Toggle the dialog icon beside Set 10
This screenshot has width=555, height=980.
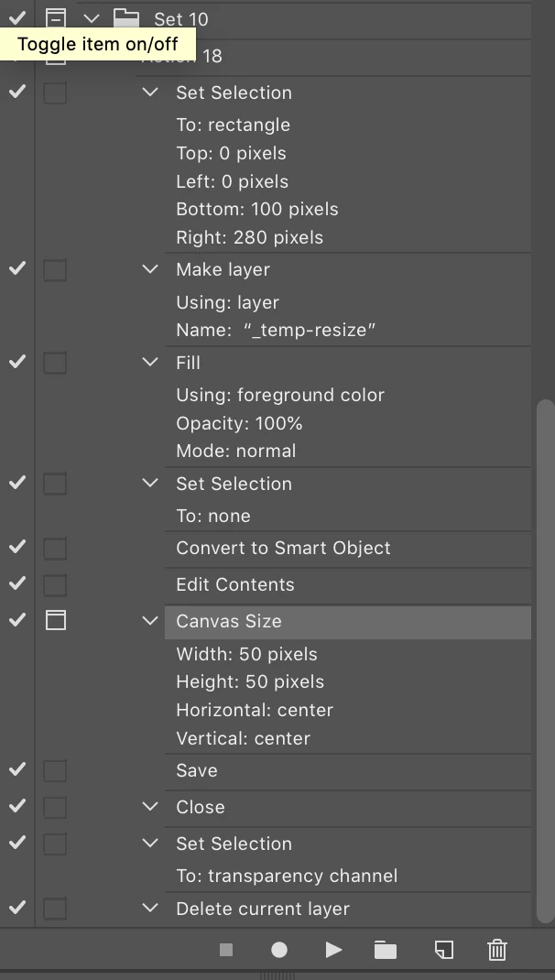(x=56, y=18)
